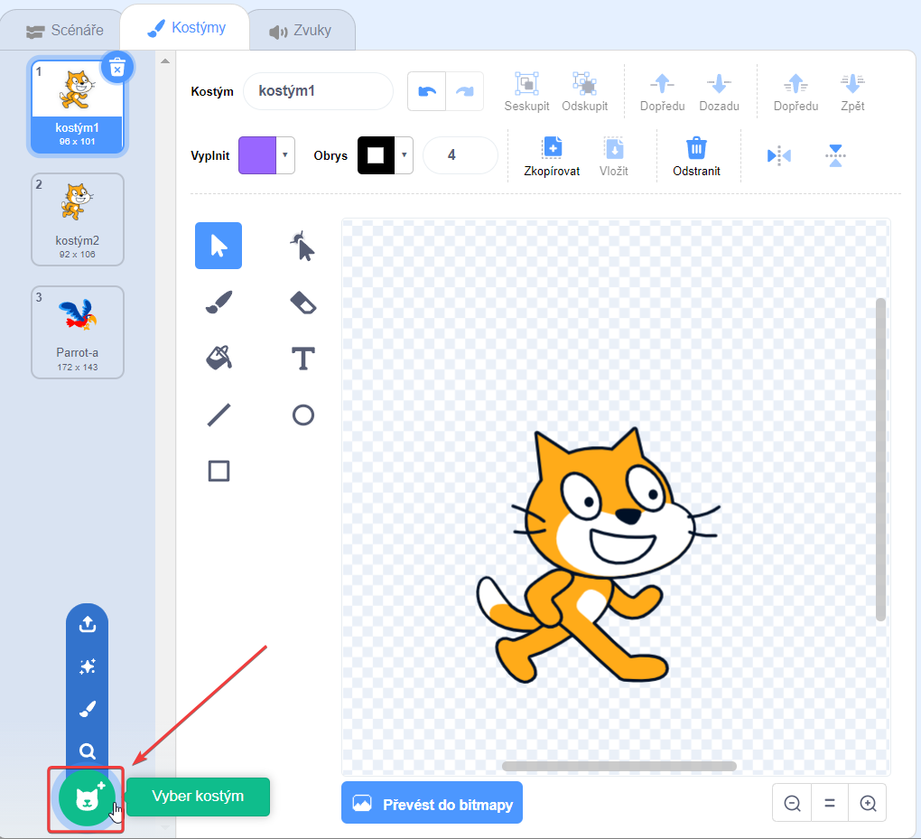Flip the costume vertically
The height and width of the screenshot is (839, 921).
click(835, 154)
